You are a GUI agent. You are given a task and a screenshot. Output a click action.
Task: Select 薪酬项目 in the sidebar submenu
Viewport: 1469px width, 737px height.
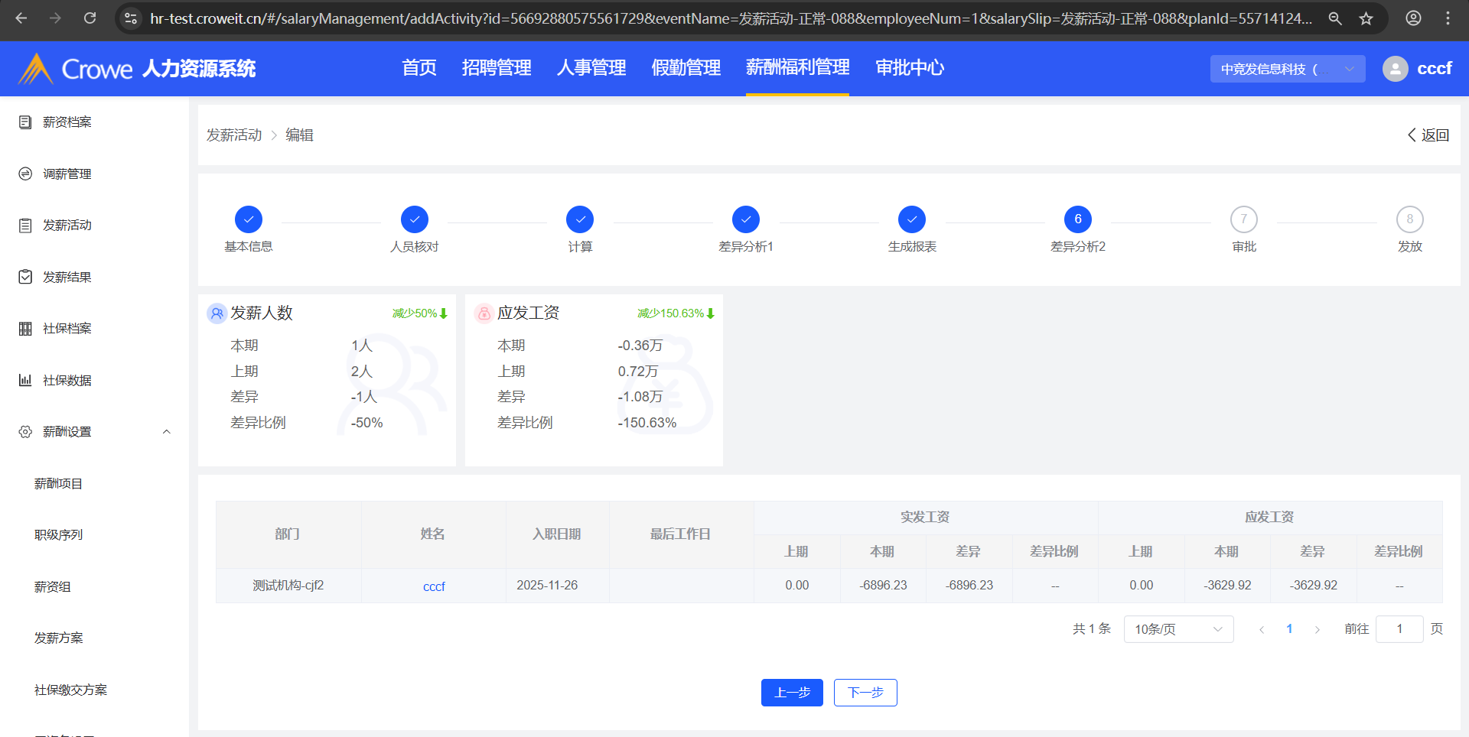tap(58, 484)
